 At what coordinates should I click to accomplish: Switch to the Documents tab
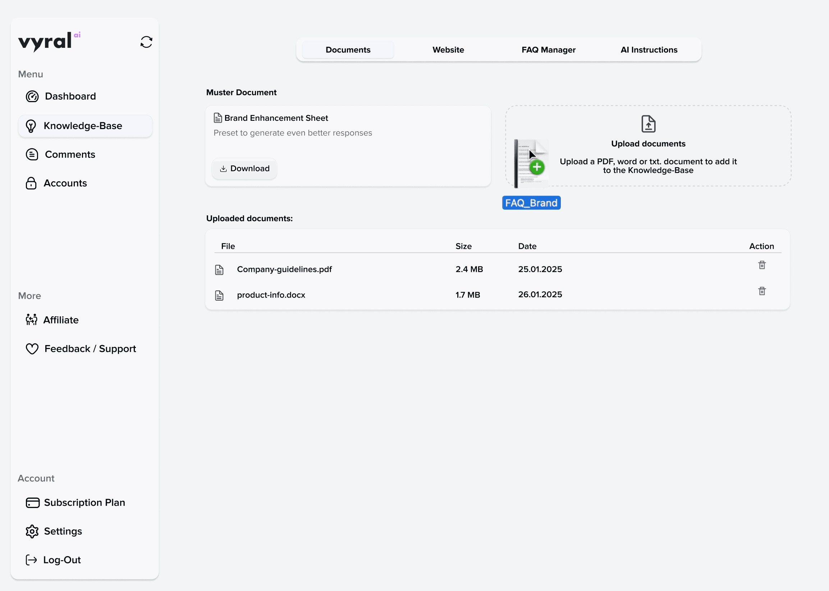(348, 50)
